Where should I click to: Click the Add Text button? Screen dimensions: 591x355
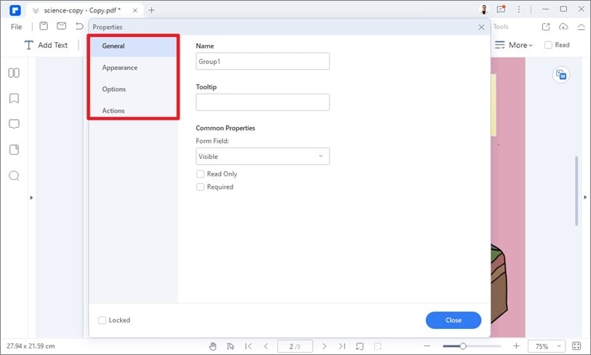click(x=46, y=45)
